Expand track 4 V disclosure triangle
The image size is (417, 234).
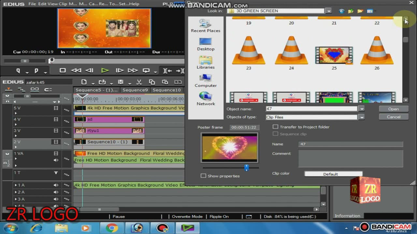[15, 124]
